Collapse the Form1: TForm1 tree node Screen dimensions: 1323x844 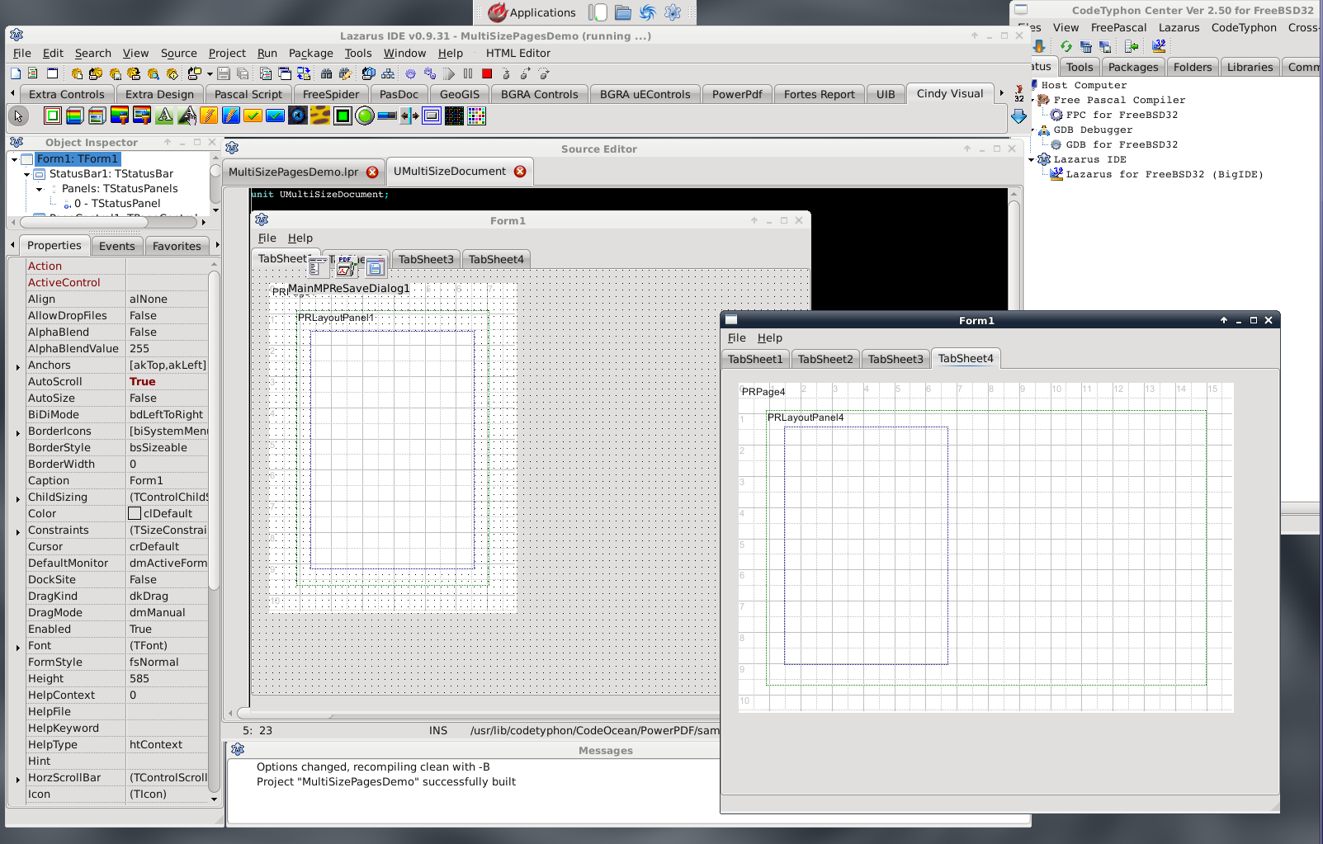click(x=15, y=159)
